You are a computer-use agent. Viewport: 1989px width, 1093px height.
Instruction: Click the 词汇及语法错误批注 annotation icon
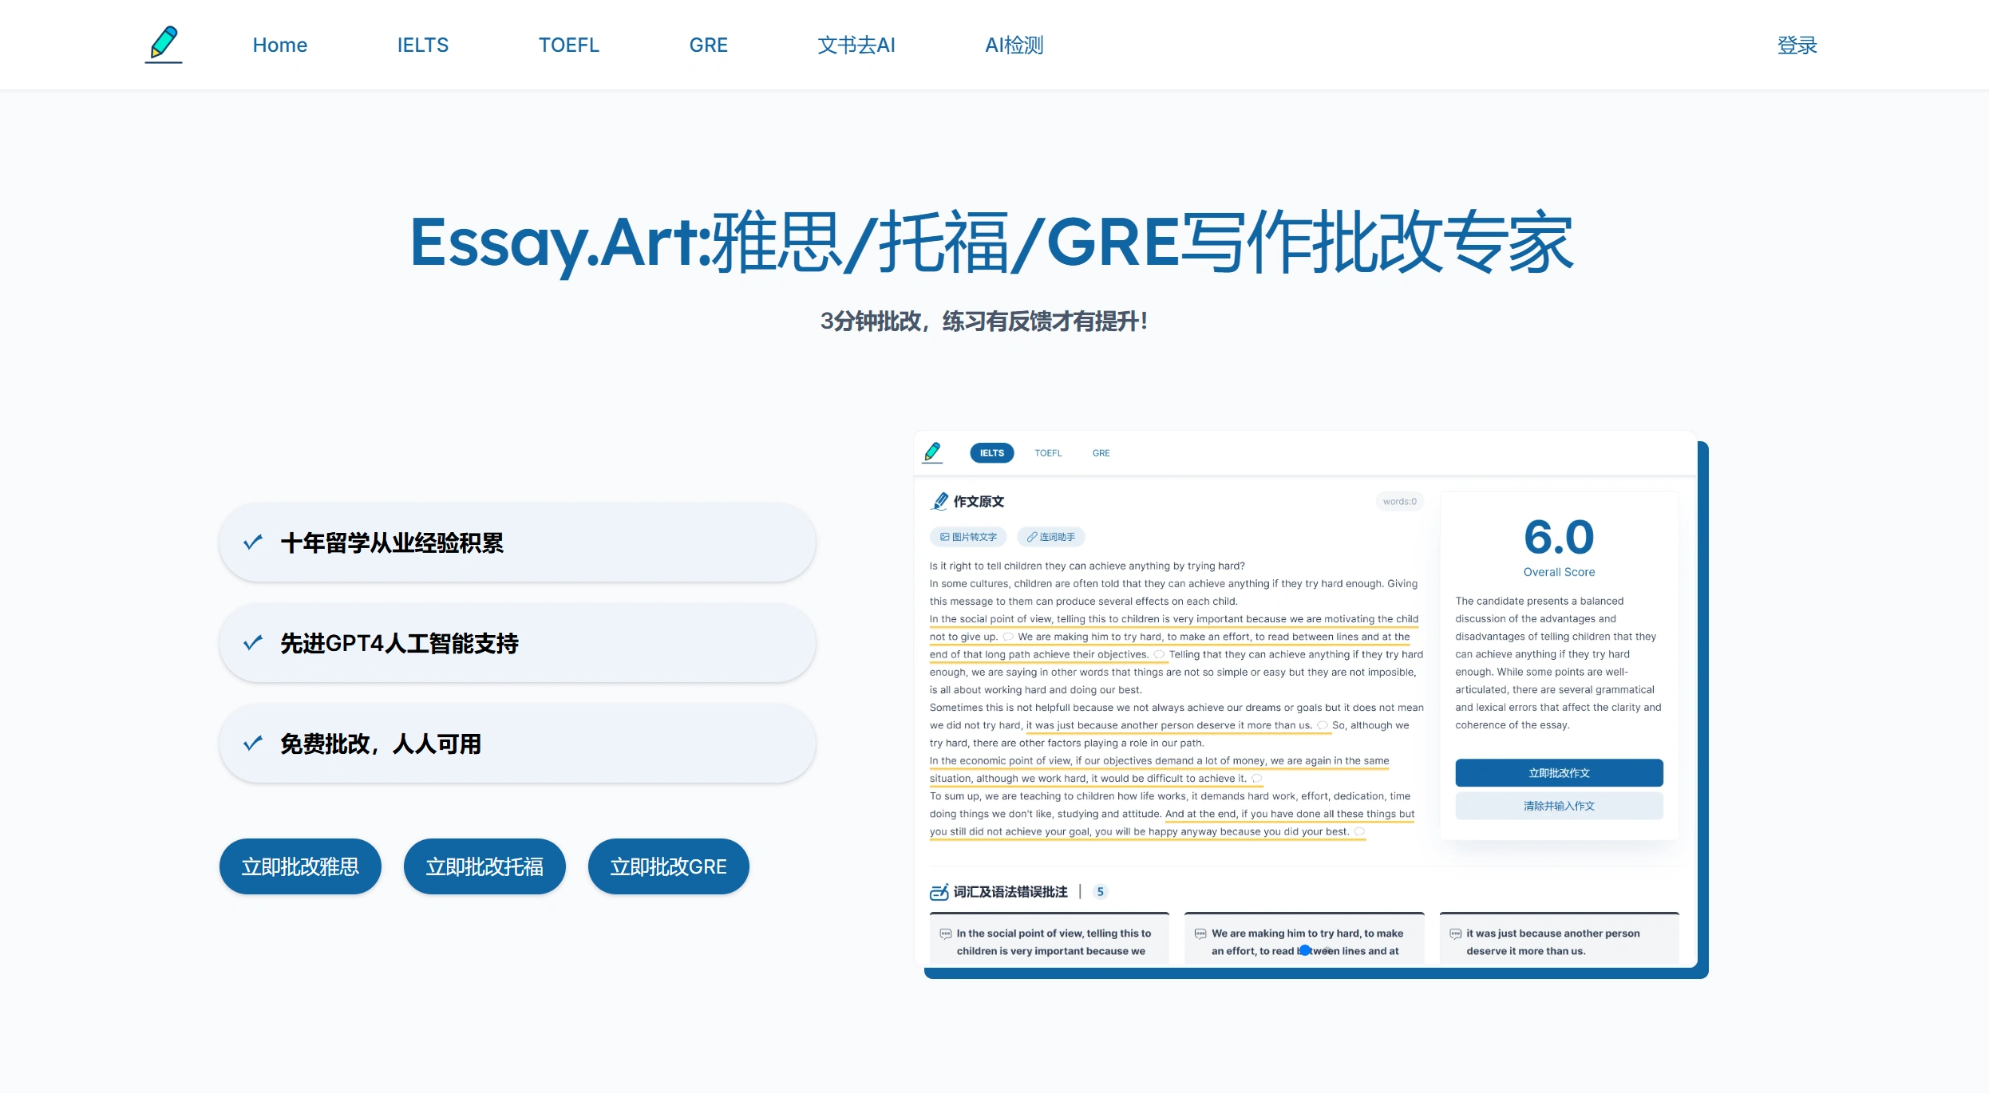(x=939, y=892)
